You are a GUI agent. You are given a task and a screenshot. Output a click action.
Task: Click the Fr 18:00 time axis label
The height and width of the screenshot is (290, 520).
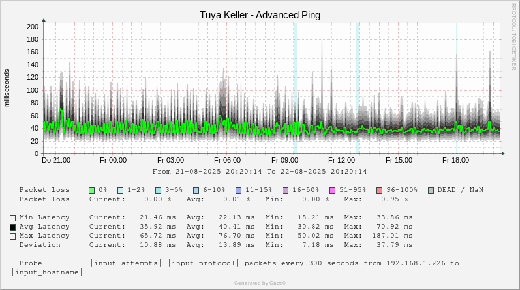click(456, 160)
